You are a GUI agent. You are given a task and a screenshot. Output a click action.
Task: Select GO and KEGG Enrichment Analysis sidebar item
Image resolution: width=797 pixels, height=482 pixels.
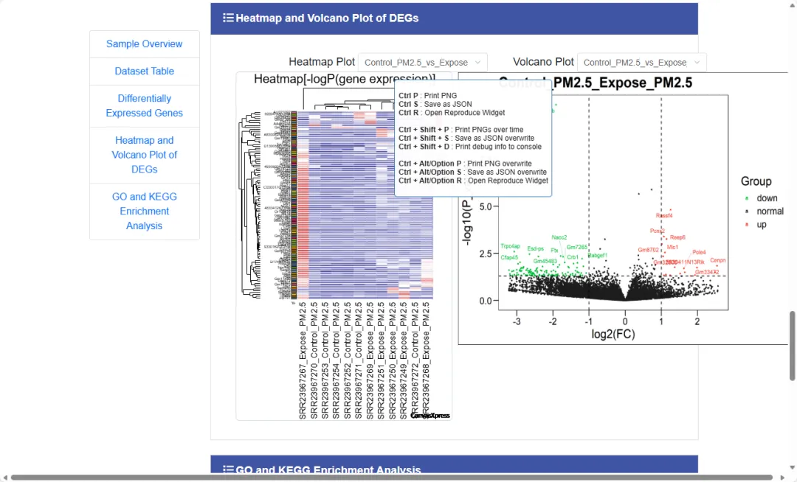(x=145, y=211)
